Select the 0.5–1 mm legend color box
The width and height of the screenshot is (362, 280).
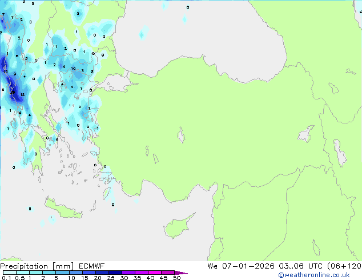point(23,273)
